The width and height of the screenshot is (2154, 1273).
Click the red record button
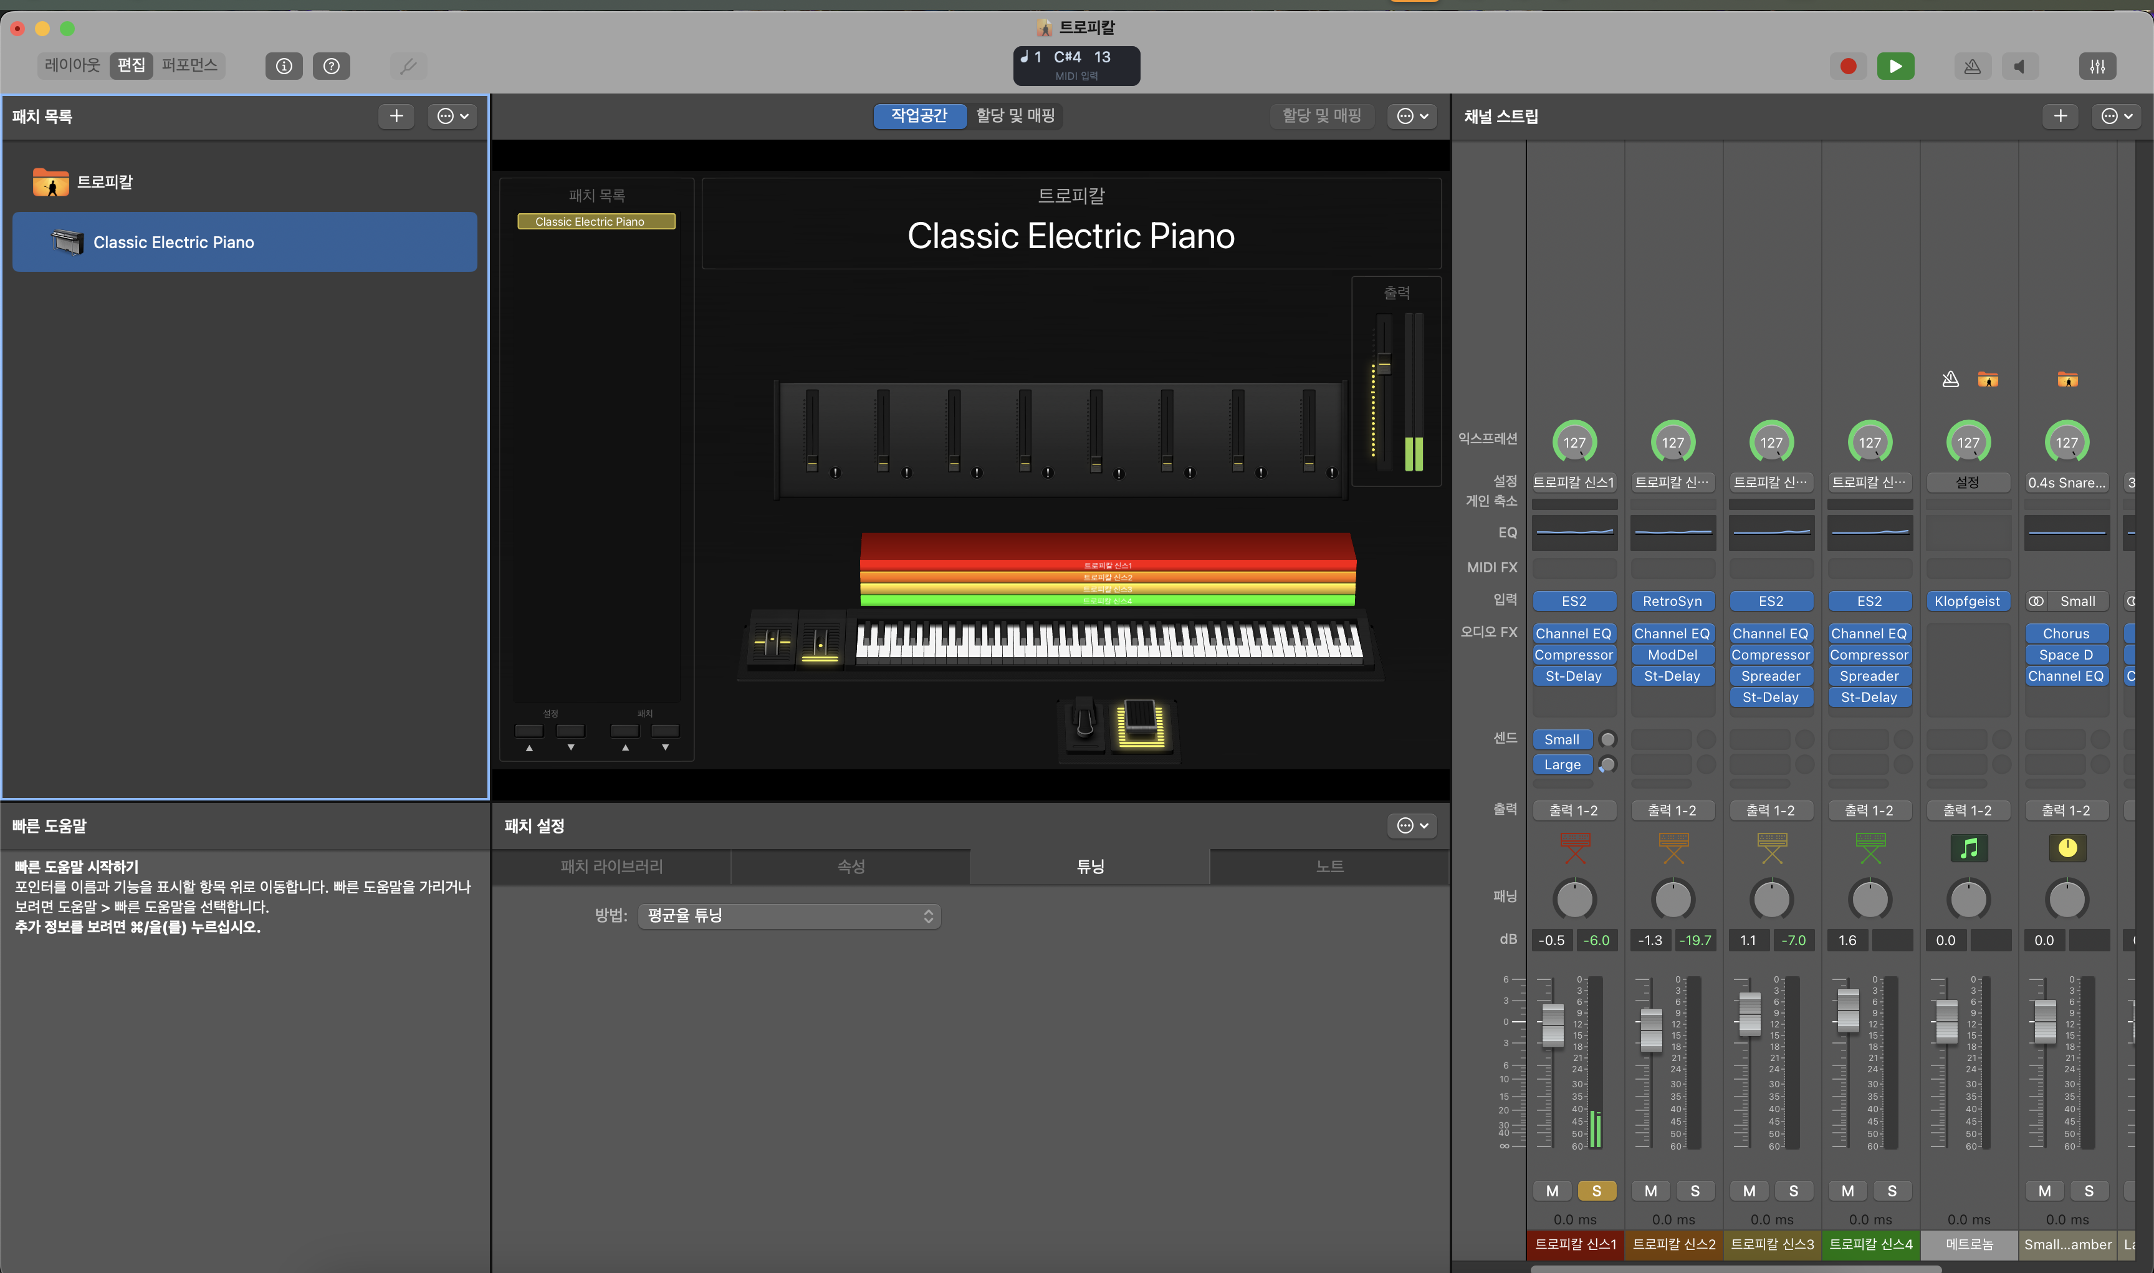pos(1848,66)
